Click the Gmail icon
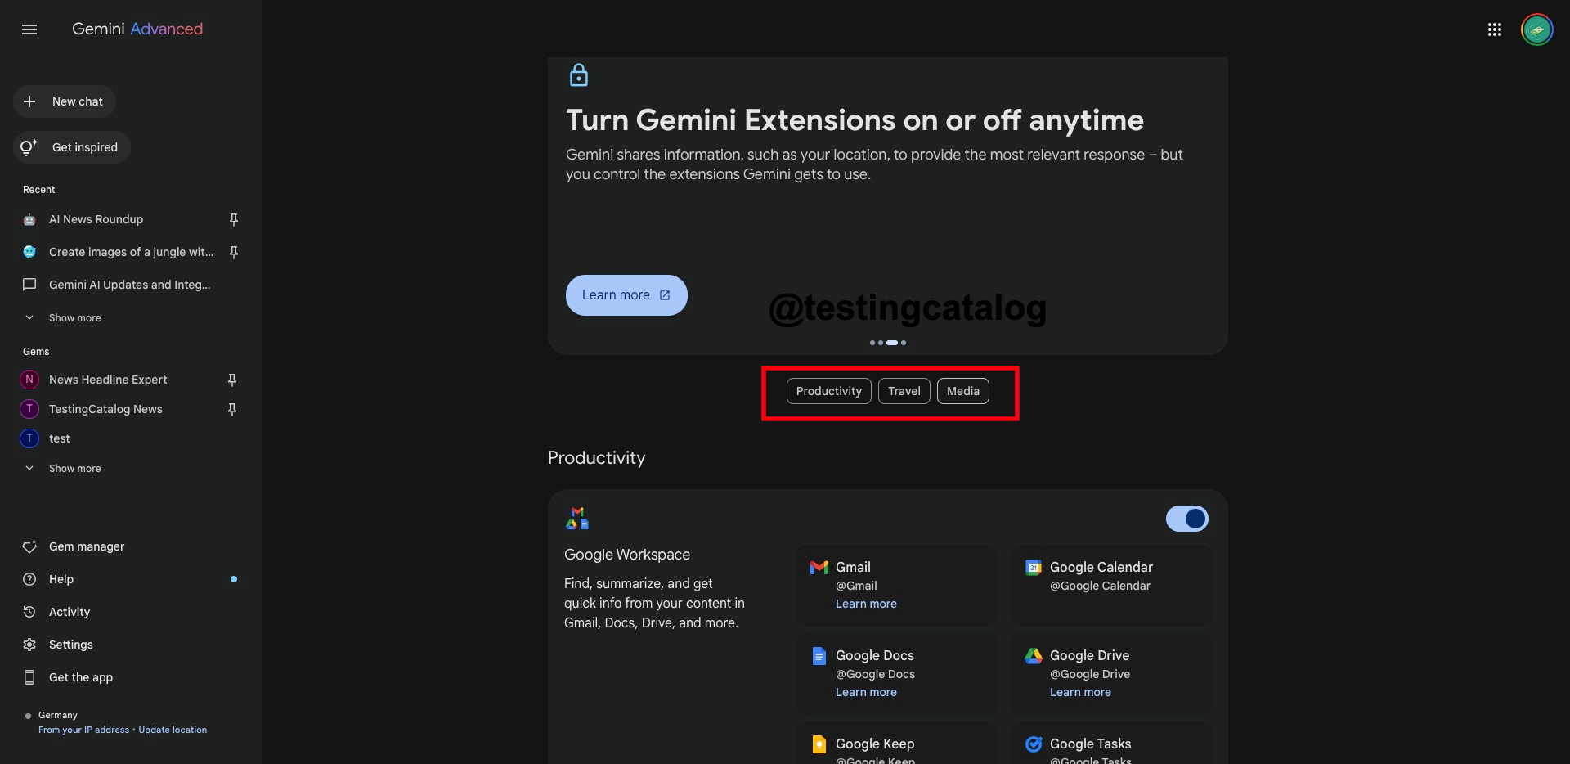The image size is (1570, 764). 819,567
